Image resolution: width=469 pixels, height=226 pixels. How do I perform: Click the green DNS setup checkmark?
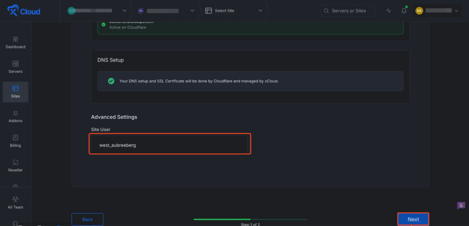(x=111, y=81)
